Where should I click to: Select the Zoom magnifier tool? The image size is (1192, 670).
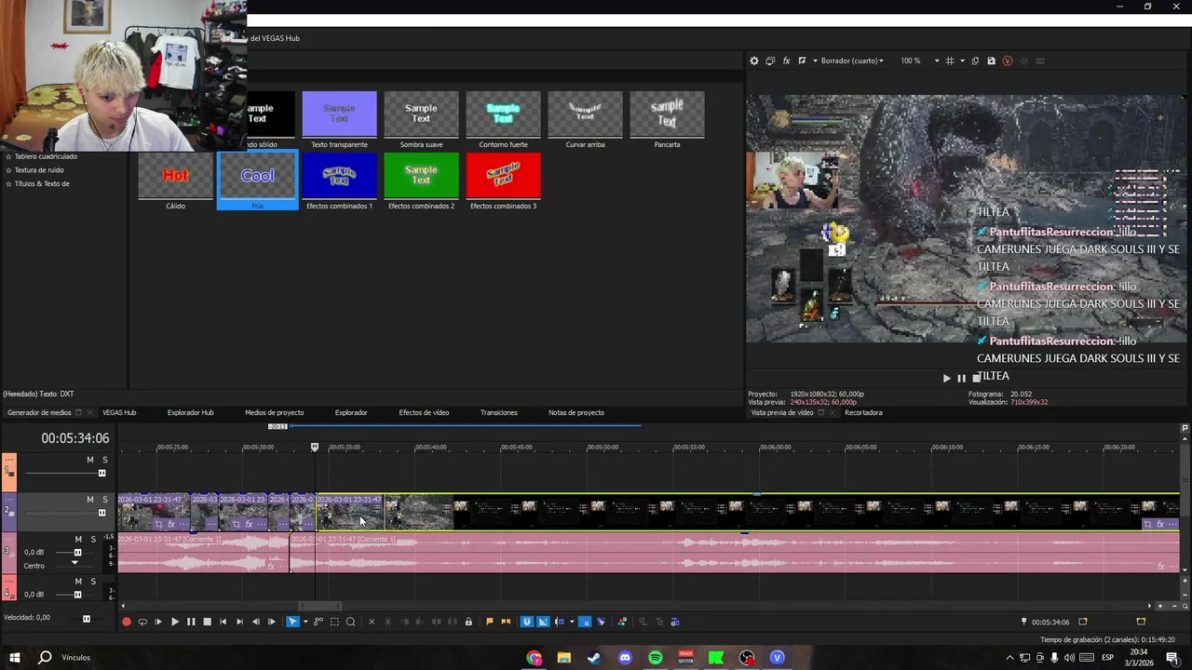[x=350, y=622]
